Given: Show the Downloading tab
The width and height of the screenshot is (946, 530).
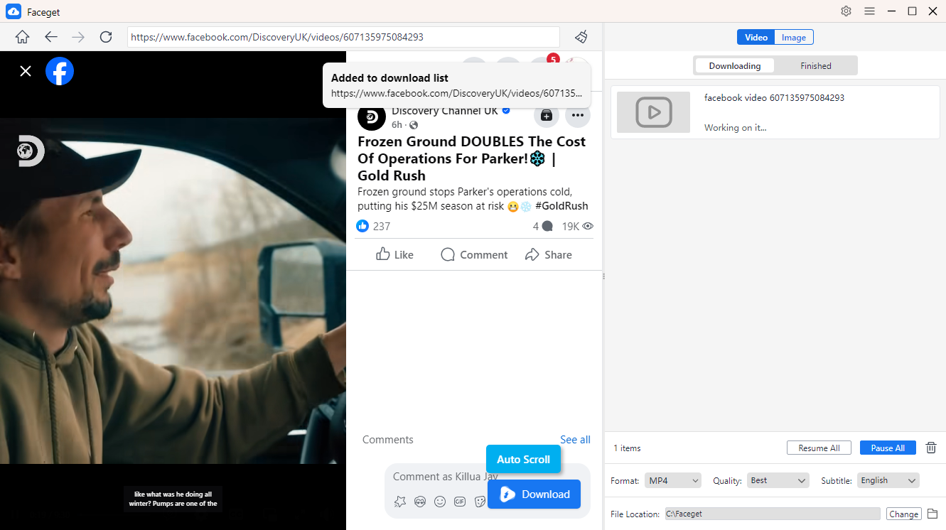Looking at the screenshot, I should (x=735, y=66).
